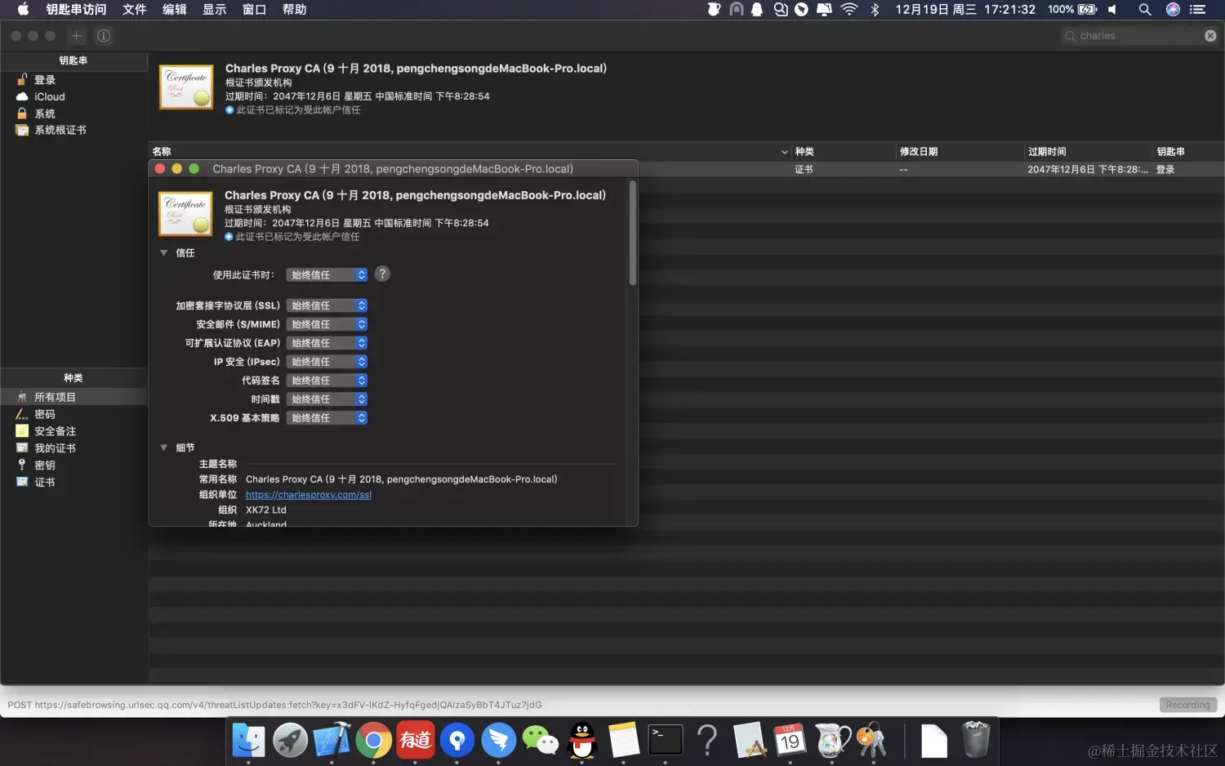Image resolution: width=1225 pixels, height=766 pixels.
Task: Open the 文件 menu
Action: click(x=134, y=10)
